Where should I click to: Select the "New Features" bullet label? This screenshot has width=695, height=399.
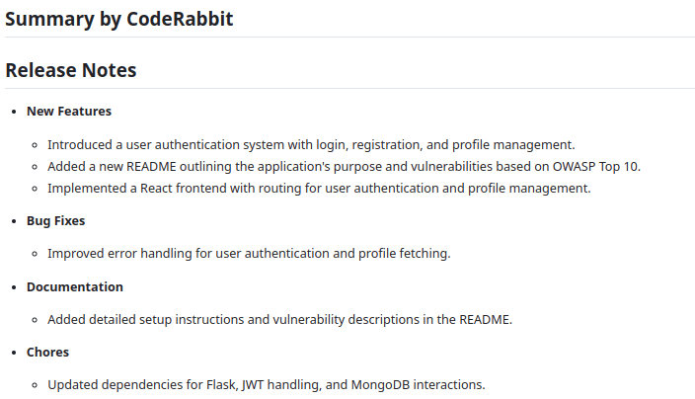[x=69, y=111]
